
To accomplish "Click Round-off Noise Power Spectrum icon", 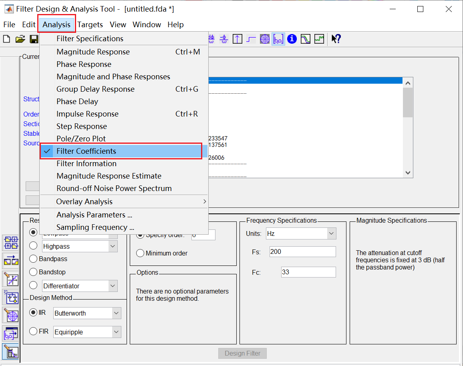I will coord(319,39).
